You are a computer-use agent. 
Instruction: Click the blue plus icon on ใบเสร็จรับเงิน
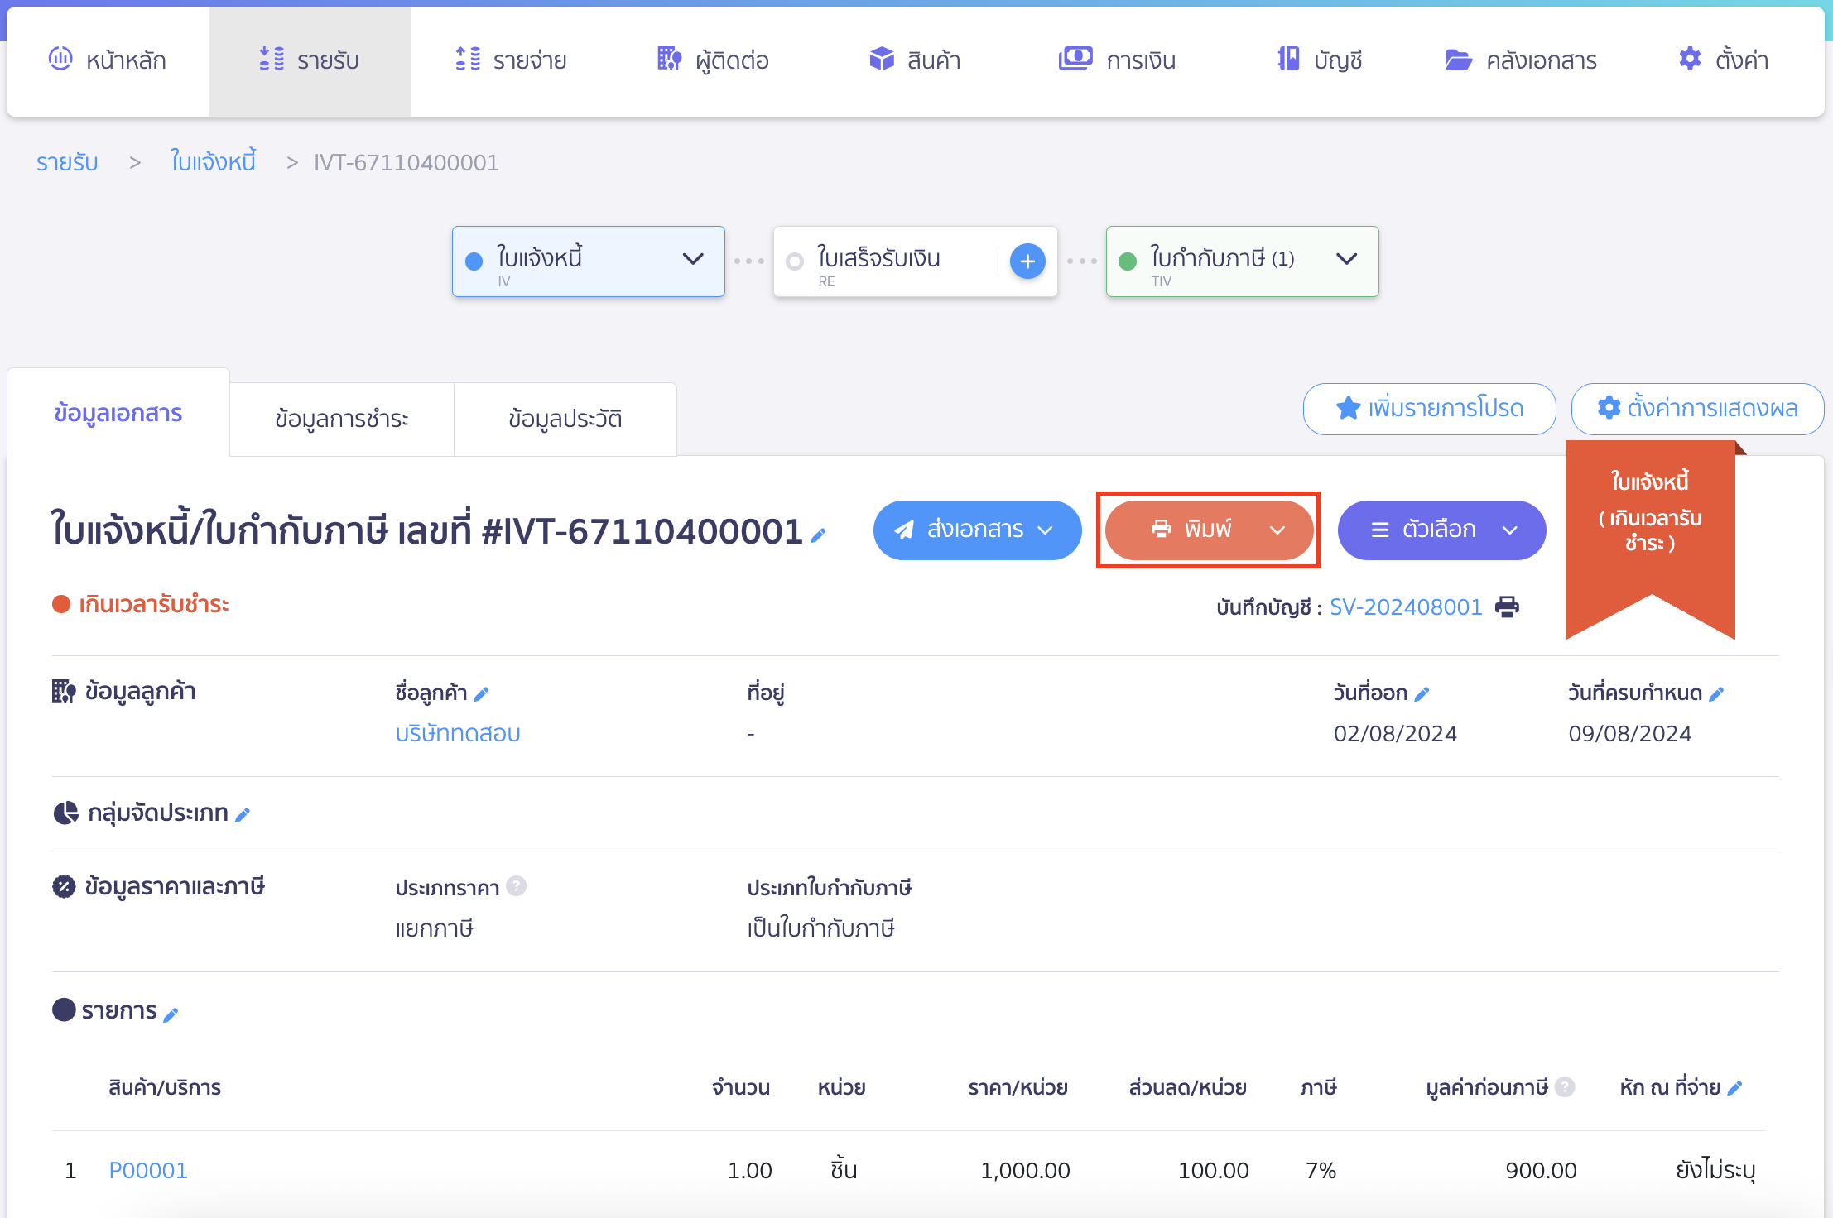coord(1027,261)
